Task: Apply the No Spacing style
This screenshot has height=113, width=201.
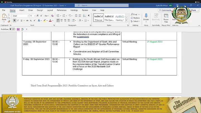Action: tap(109, 18)
